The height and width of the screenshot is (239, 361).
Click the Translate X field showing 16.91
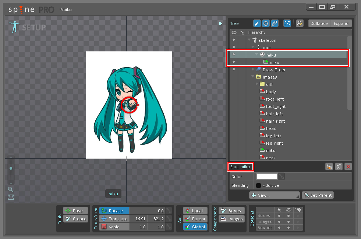138,219
